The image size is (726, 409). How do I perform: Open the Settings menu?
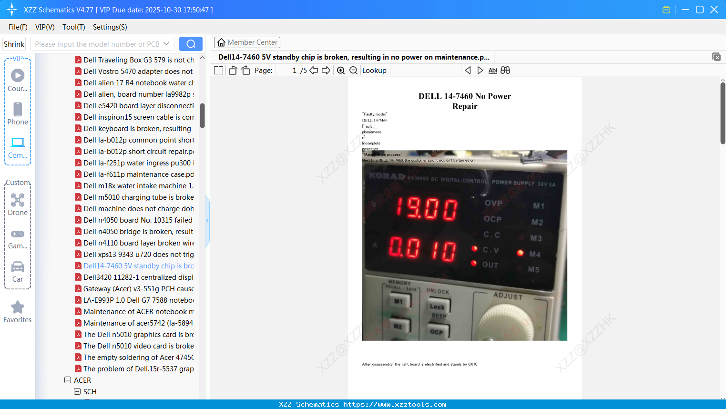pos(110,27)
